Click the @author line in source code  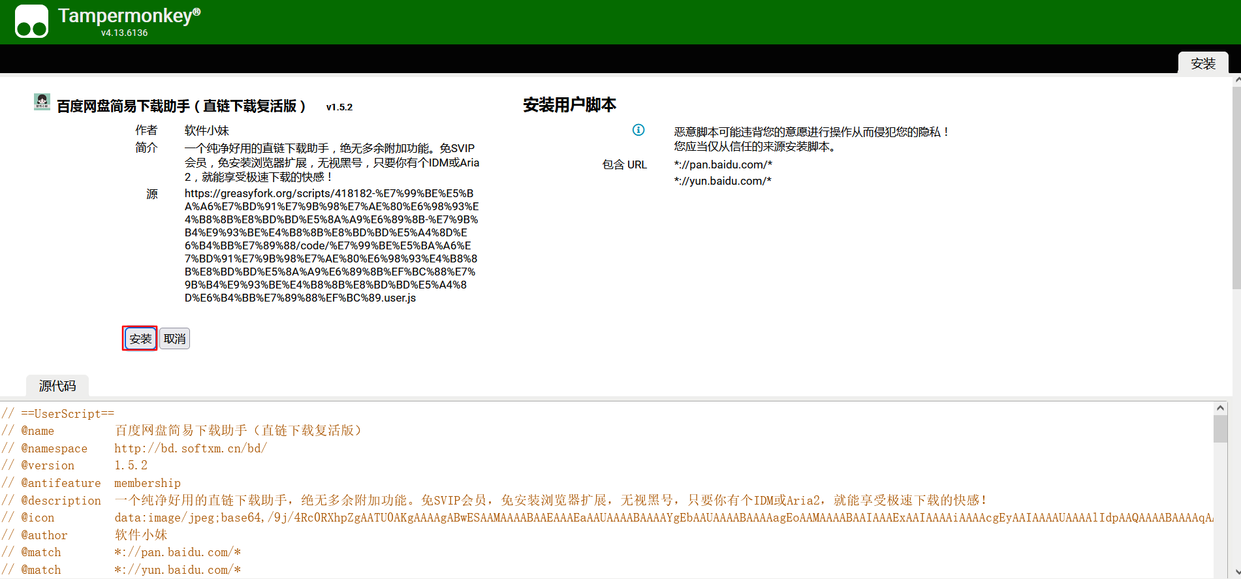tap(85, 535)
